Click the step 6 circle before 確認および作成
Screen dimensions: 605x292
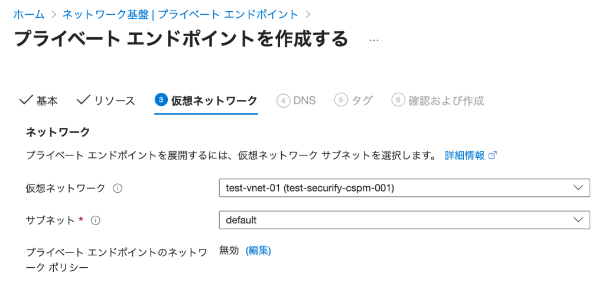(x=398, y=100)
